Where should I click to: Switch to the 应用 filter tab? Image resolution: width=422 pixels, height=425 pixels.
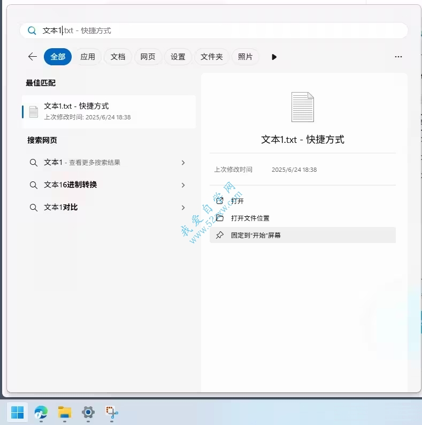88,57
